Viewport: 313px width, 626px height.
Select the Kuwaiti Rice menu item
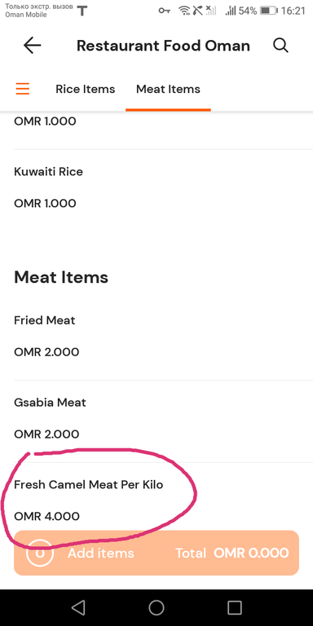click(156, 187)
